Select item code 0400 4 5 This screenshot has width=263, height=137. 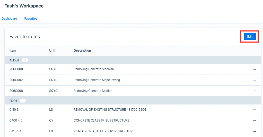click(x=16, y=120)
